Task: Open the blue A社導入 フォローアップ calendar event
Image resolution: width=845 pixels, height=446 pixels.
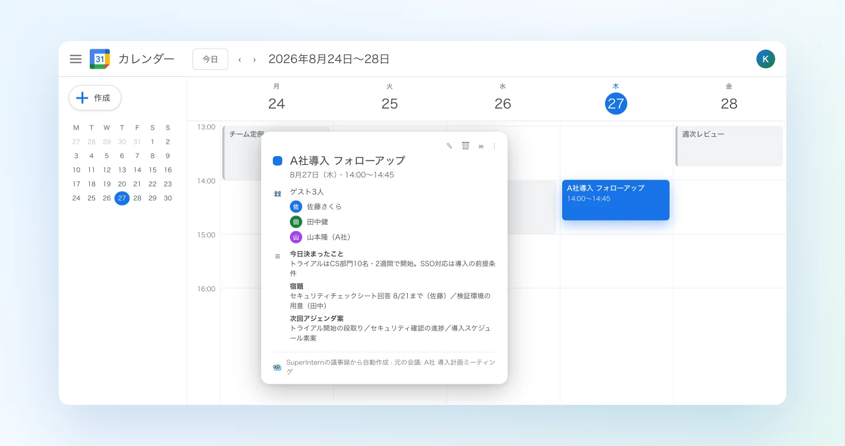Action: (616, 200)
